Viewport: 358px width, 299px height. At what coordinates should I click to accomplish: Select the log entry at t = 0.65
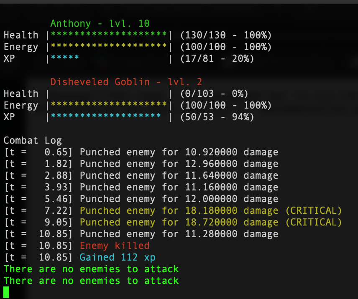coord(141,152)
